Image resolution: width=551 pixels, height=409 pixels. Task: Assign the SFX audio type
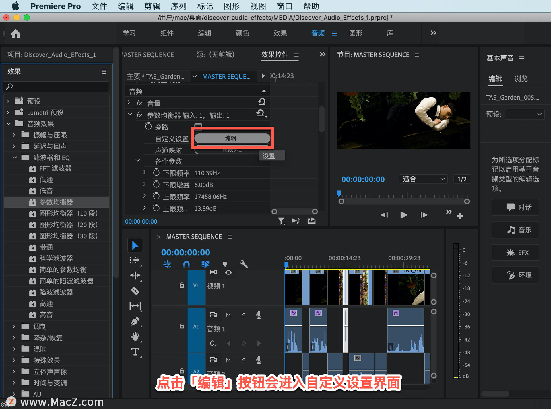[x=515, y=253]
